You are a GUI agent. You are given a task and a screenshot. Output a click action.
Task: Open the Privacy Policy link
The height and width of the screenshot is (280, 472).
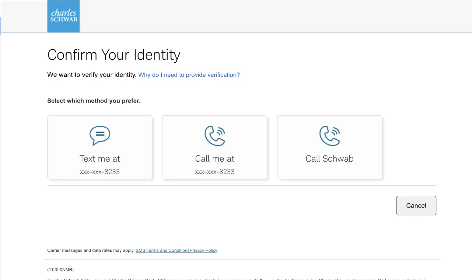click(x=204, y=250)
